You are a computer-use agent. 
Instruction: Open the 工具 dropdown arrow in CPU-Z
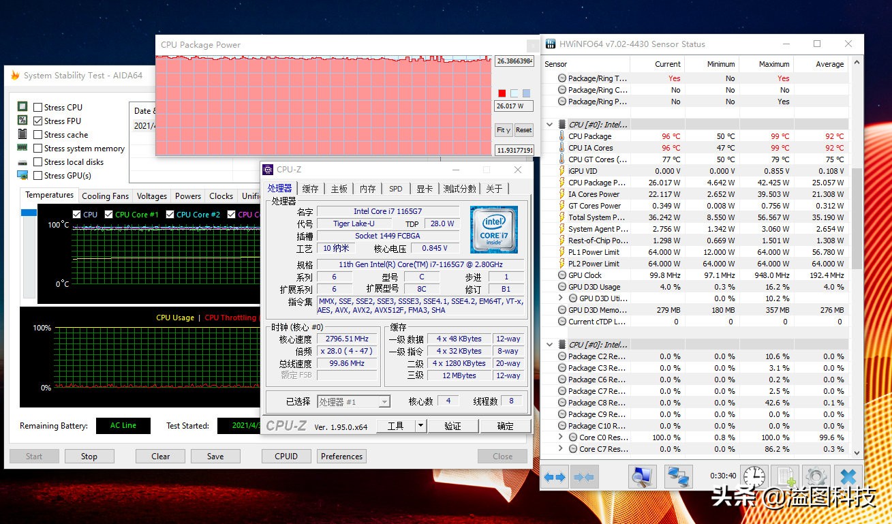pos(420,426)
